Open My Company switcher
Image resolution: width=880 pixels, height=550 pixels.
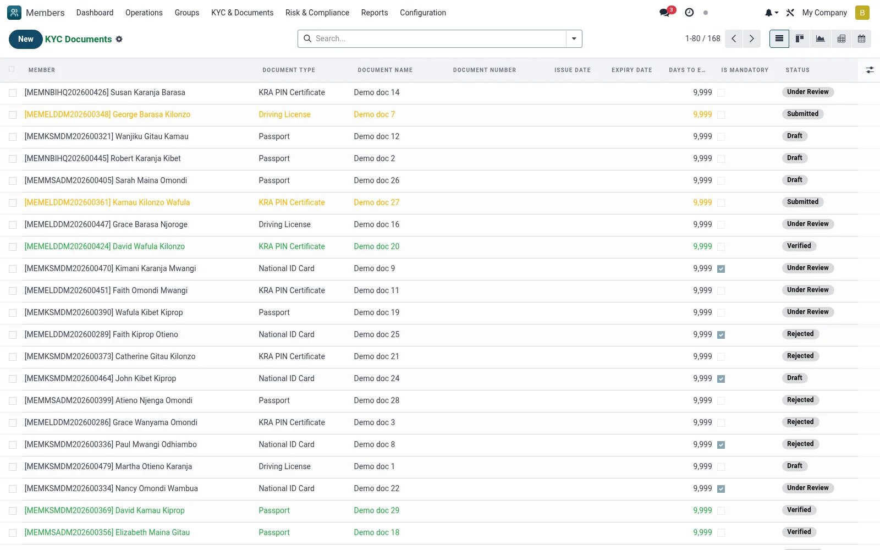(824, 13)
